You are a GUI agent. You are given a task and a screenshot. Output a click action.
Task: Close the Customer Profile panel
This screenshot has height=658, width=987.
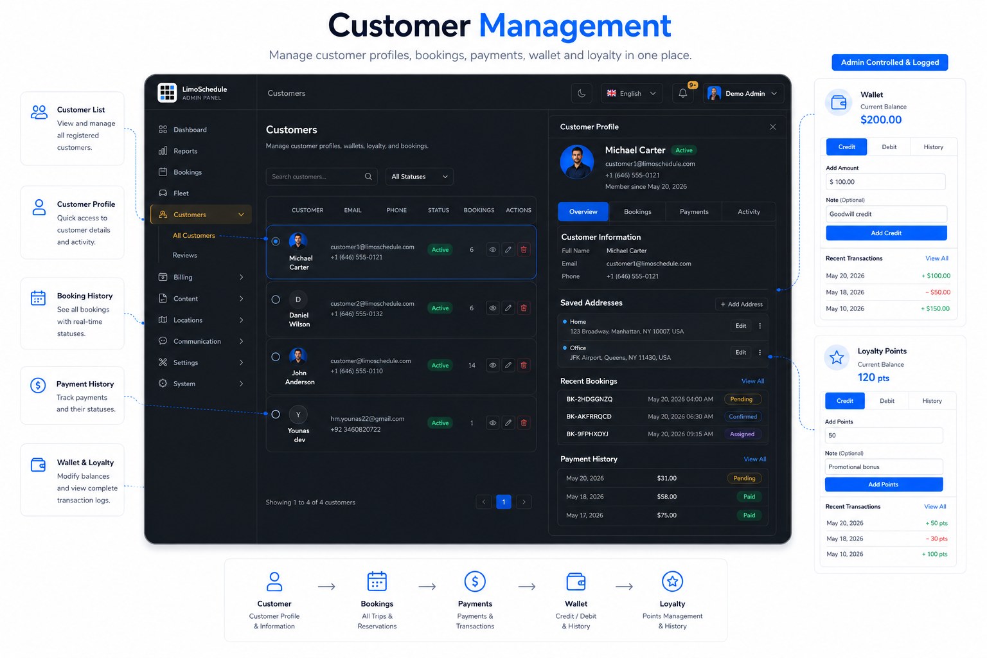click(773, 127)
